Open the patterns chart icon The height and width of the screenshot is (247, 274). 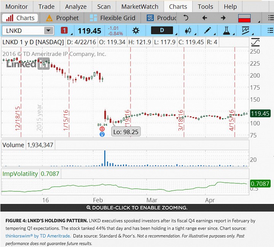245,30
